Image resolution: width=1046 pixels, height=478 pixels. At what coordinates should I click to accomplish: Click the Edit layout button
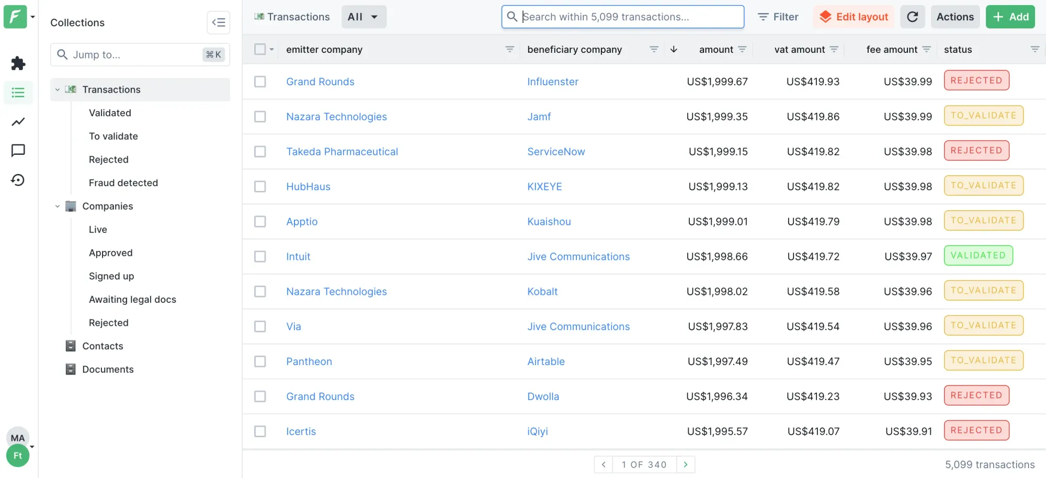click(x=854, y=17)
